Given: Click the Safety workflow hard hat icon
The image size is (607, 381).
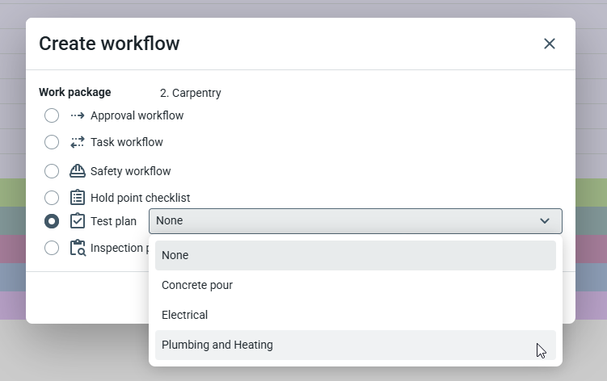Looking at the screenshot, I should pyautogui.click(x=78, y=171).
